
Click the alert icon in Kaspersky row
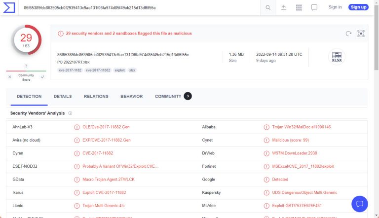pos(266,193)
